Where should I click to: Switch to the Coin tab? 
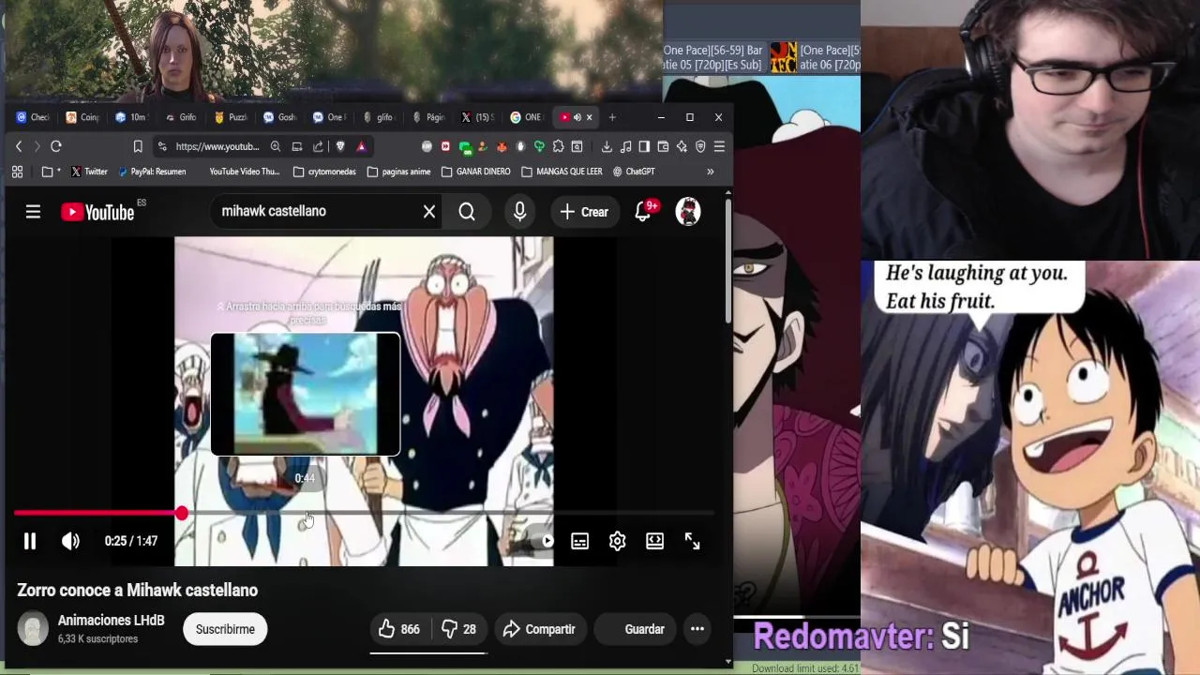82,117
